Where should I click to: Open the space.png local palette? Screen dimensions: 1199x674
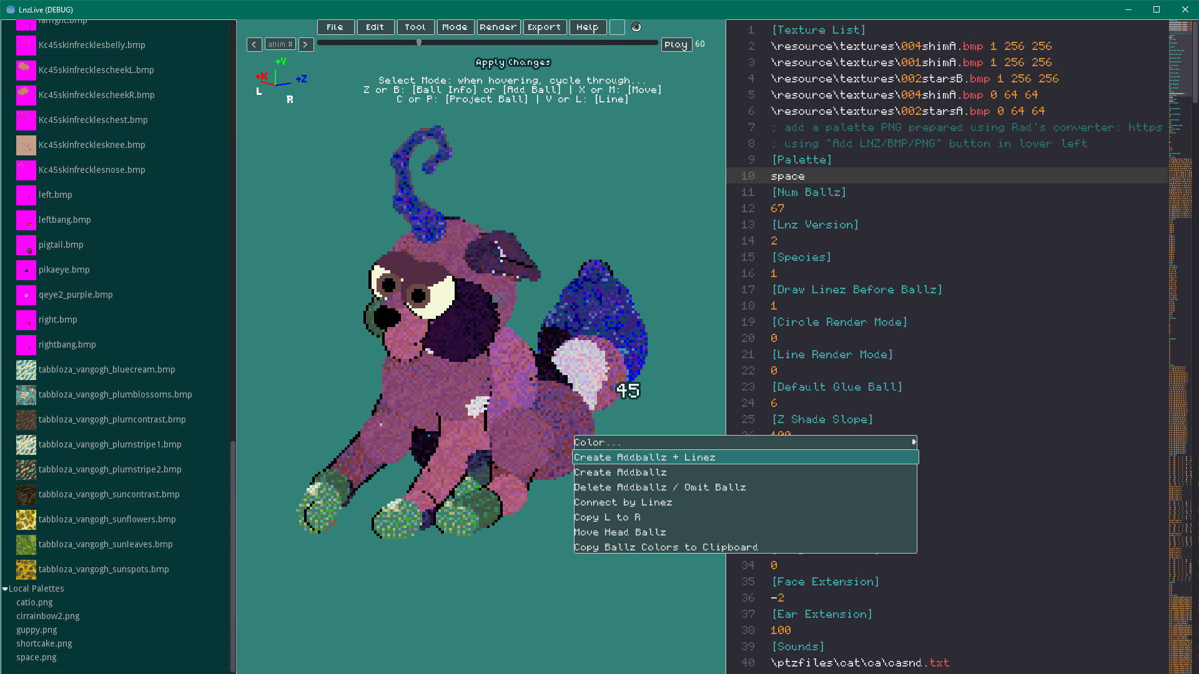click(x=36, y=657)
